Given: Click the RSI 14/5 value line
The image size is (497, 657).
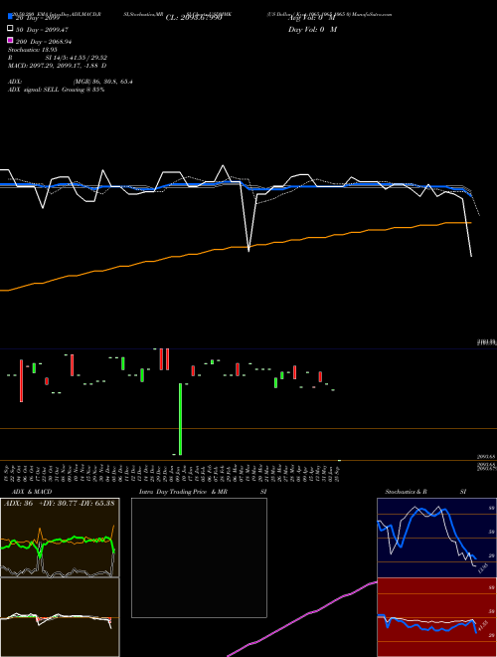Looking at the screenshot, I should tap(58, 58).
